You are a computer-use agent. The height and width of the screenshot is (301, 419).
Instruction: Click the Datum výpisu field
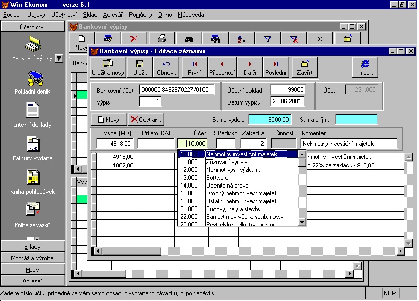(288, 101)
